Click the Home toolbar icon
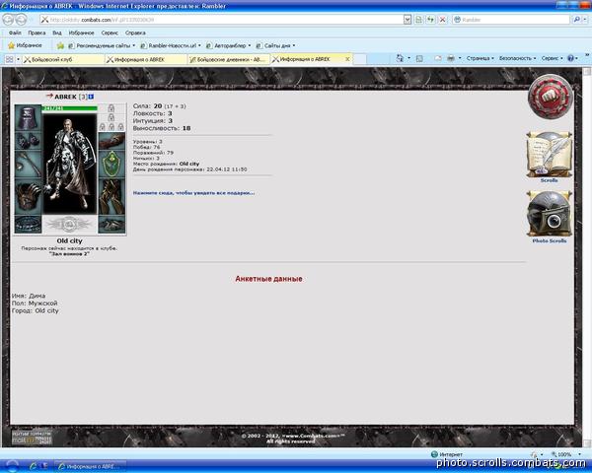The image size is (592, 473). pyautogui.click(x=400, y=58)
